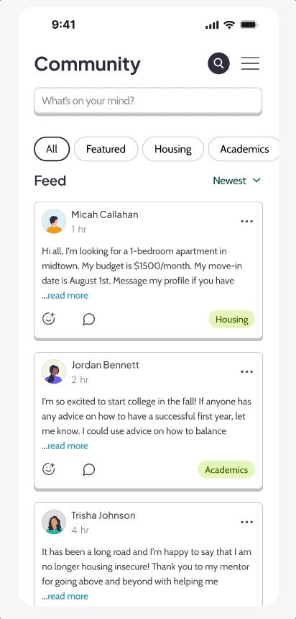
Task: Click the Housing tag on Micah's post
Action: point(232,320)
